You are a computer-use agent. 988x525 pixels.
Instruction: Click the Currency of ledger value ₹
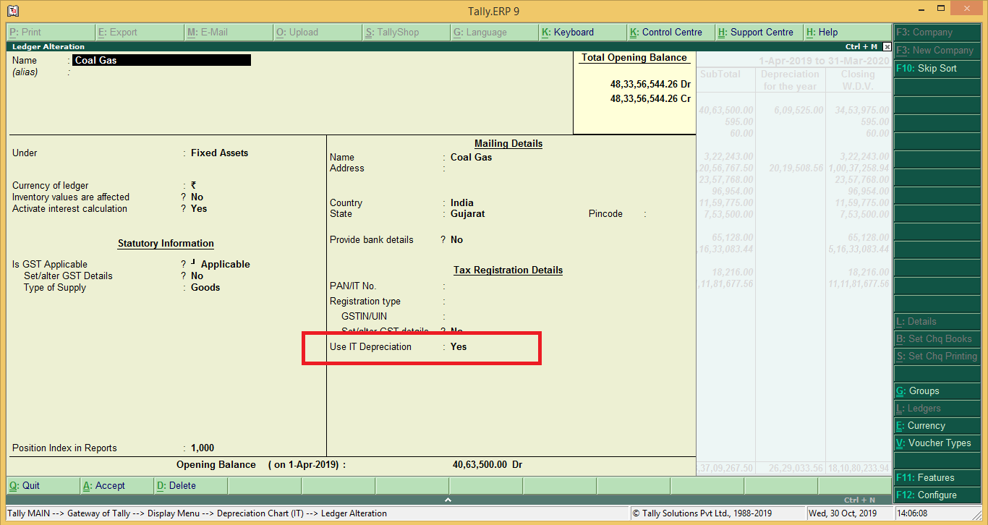pyautogui.click(x=193, y=185)
